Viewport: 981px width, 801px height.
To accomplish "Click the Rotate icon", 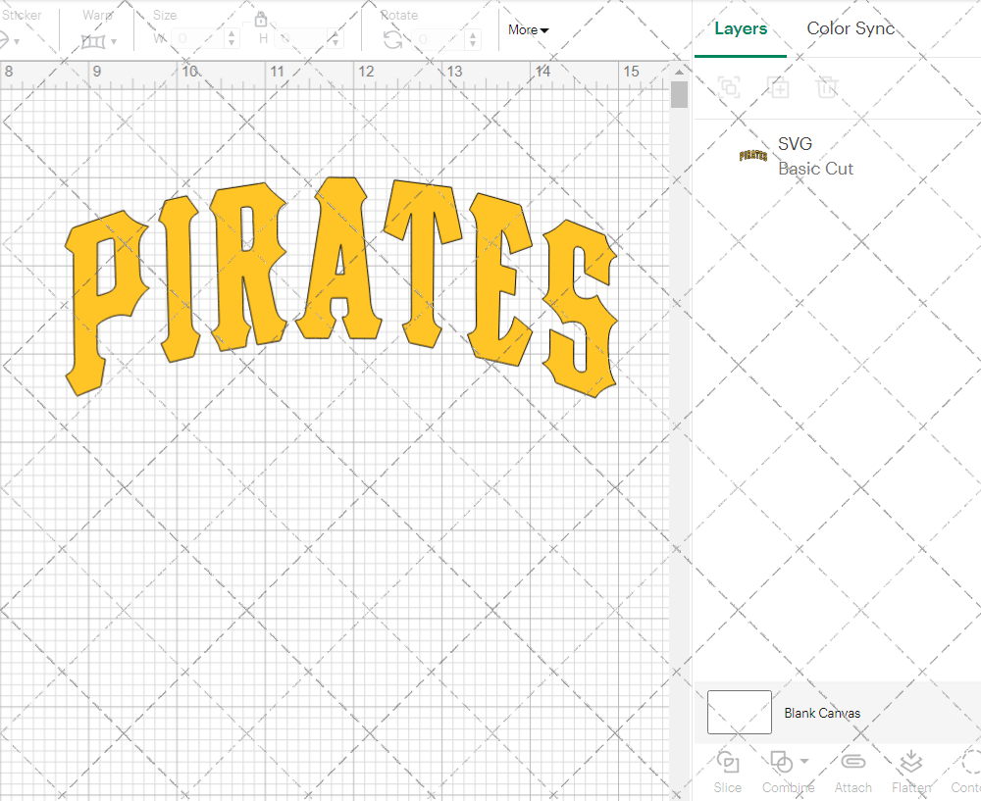I will point(393,40).
